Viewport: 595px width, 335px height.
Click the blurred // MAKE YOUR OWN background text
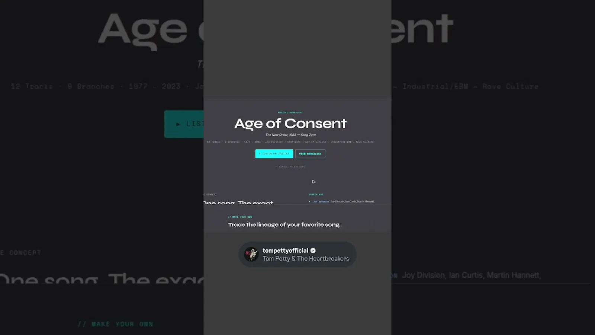tap(115, 324)
